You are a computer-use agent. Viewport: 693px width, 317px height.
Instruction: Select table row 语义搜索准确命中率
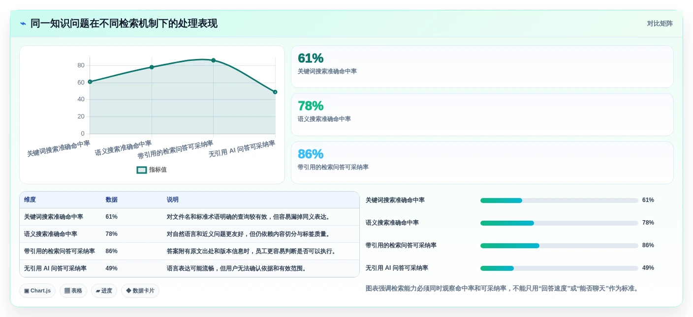tap(189, 234)
